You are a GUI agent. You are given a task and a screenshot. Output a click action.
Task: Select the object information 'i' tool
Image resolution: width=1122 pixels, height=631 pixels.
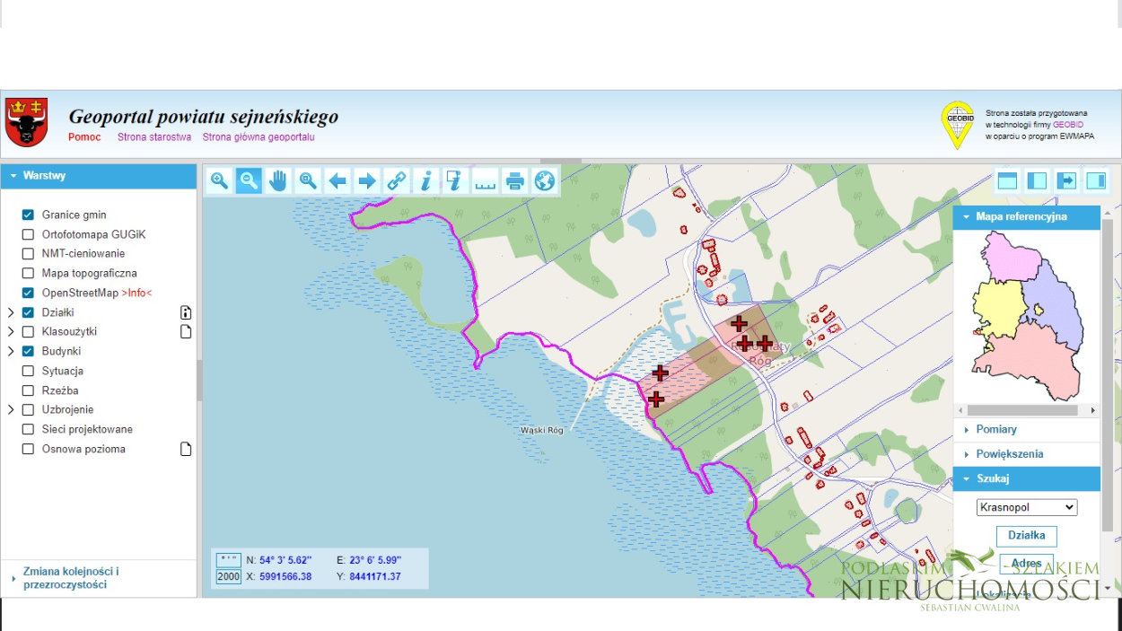[x=426, y=181]
